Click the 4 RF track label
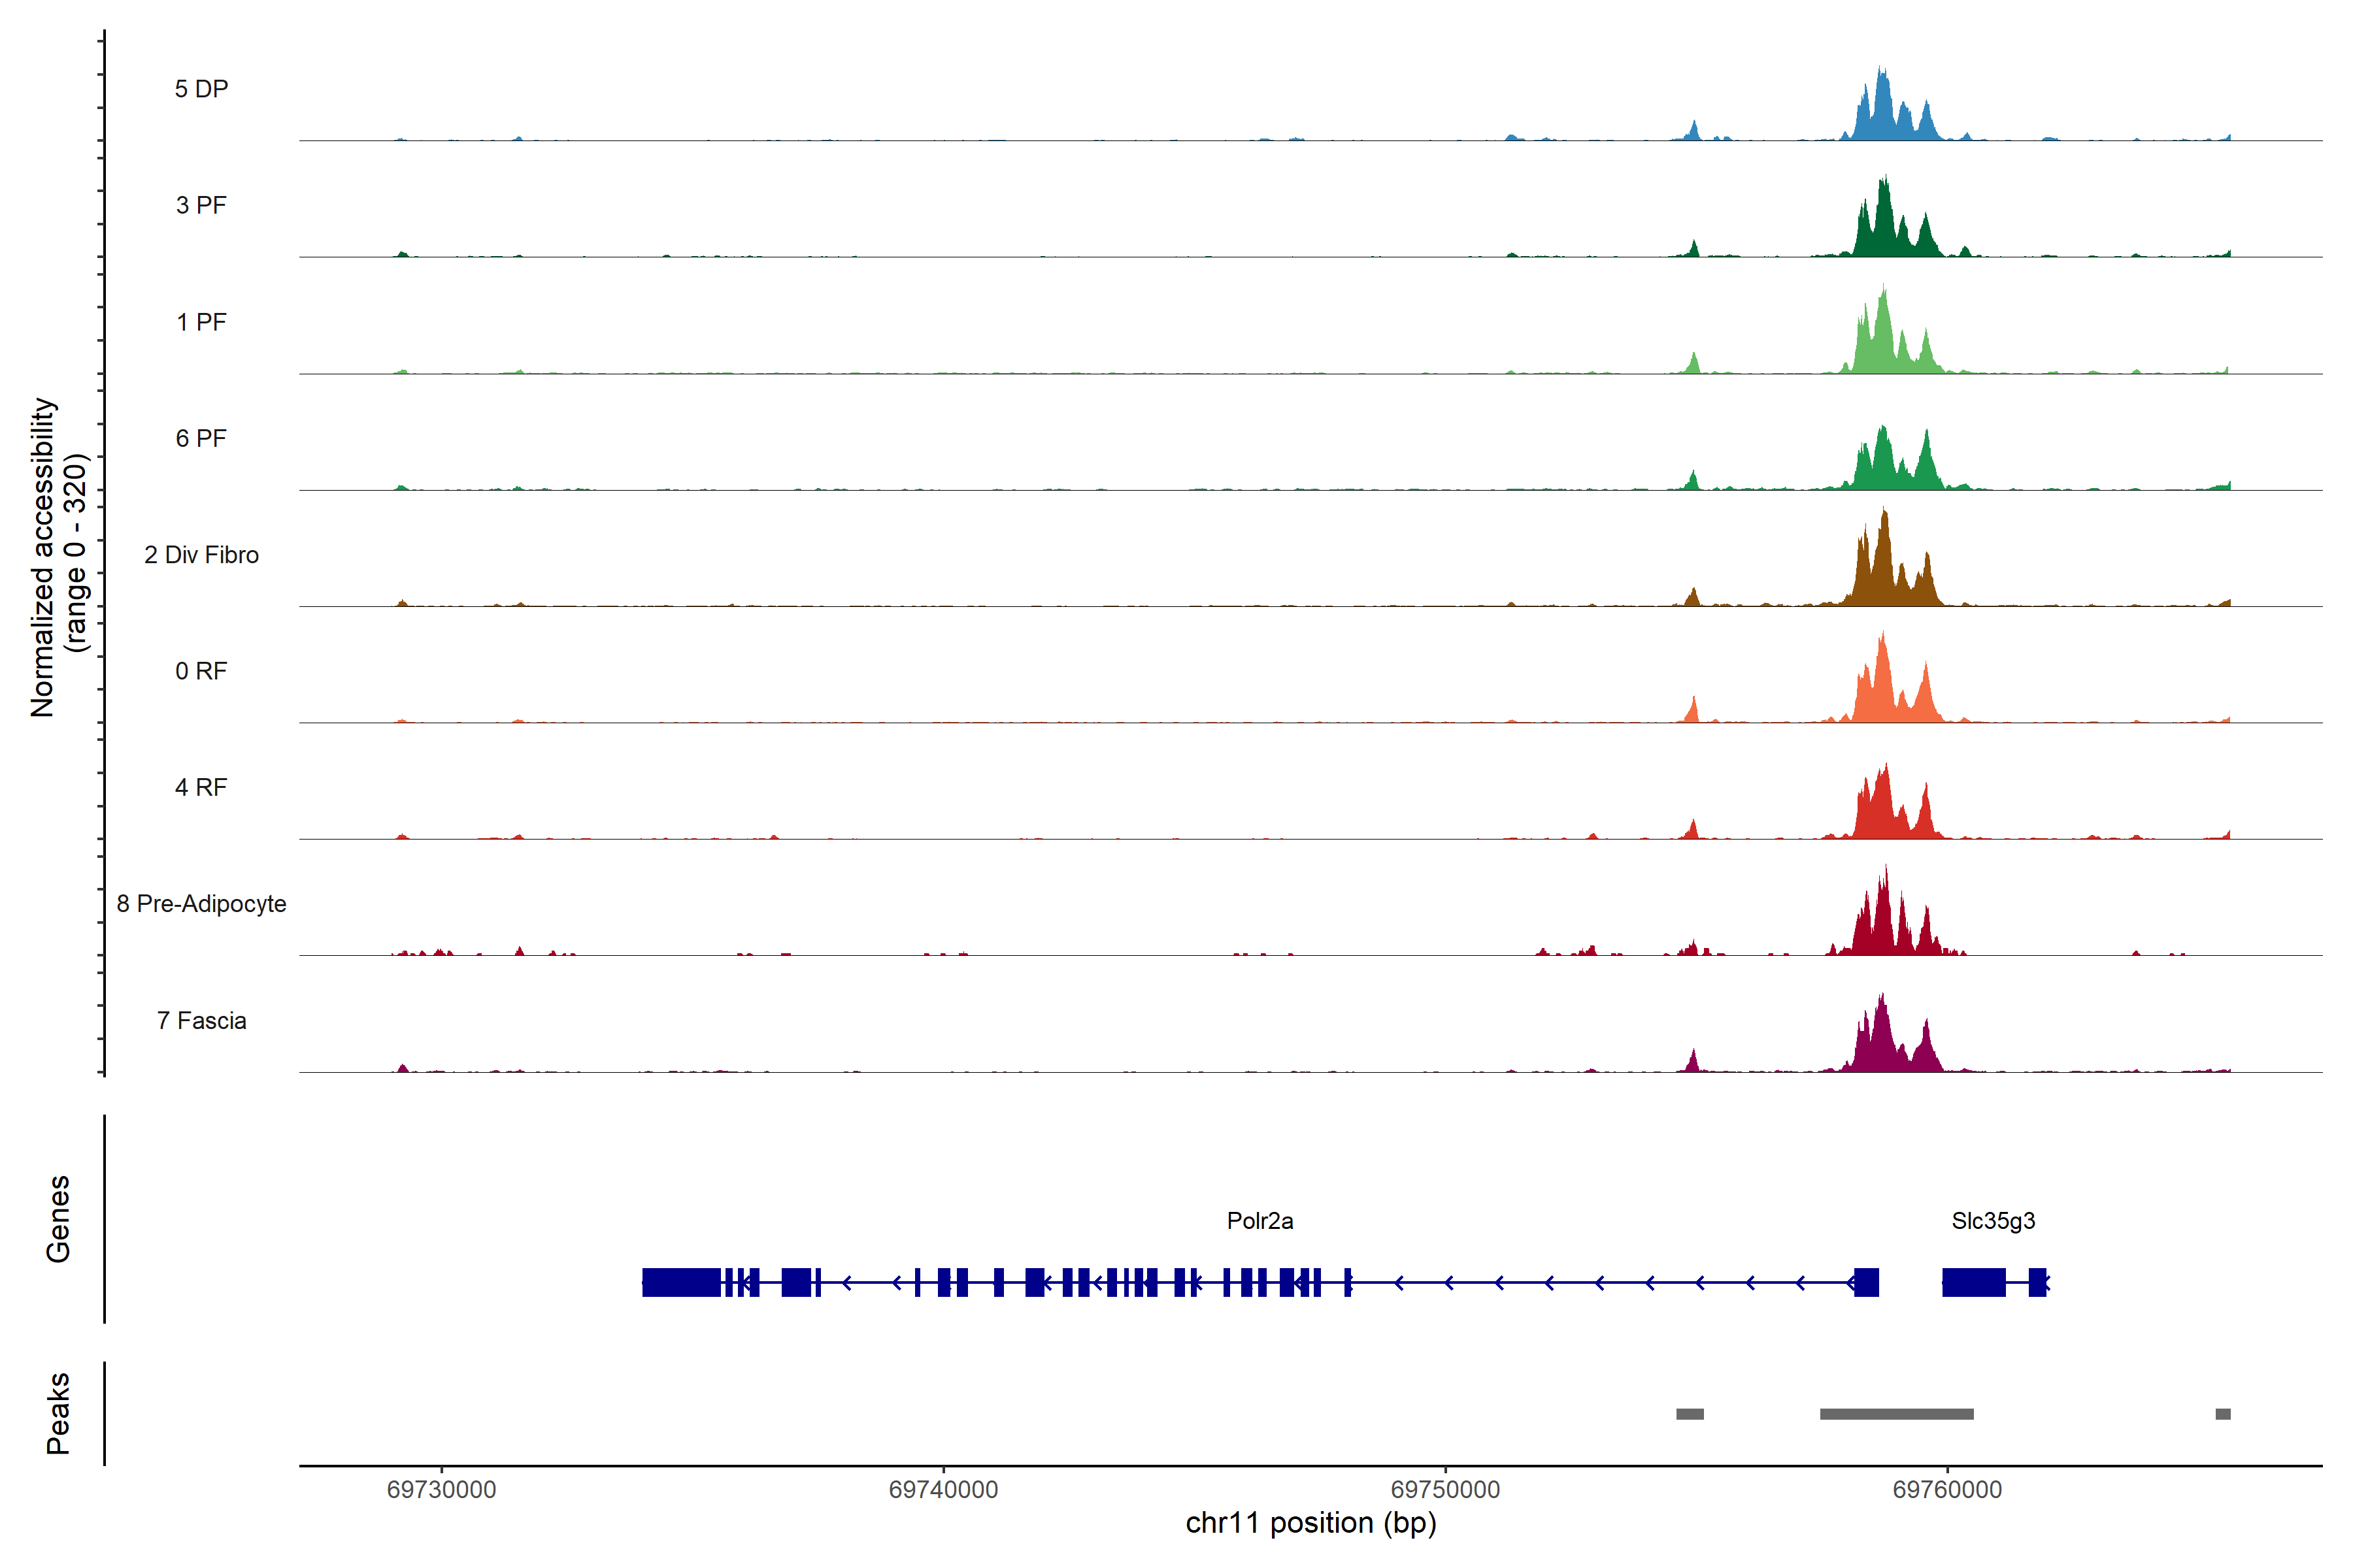The height and width of the screenshot is (1568, 2353). click(201, 787)
